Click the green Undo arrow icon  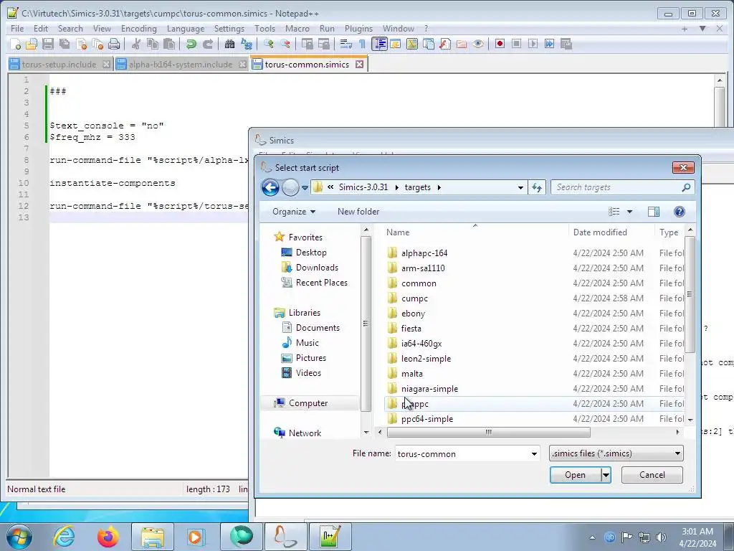coord(191,44)
